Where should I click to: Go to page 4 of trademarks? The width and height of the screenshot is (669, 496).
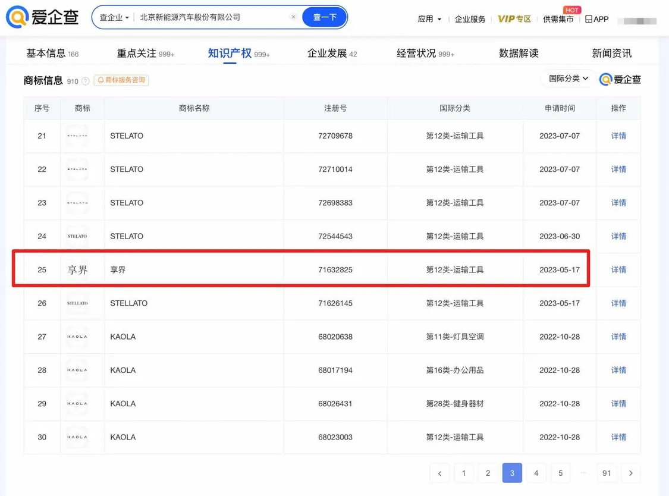click(x=536, y=473)
